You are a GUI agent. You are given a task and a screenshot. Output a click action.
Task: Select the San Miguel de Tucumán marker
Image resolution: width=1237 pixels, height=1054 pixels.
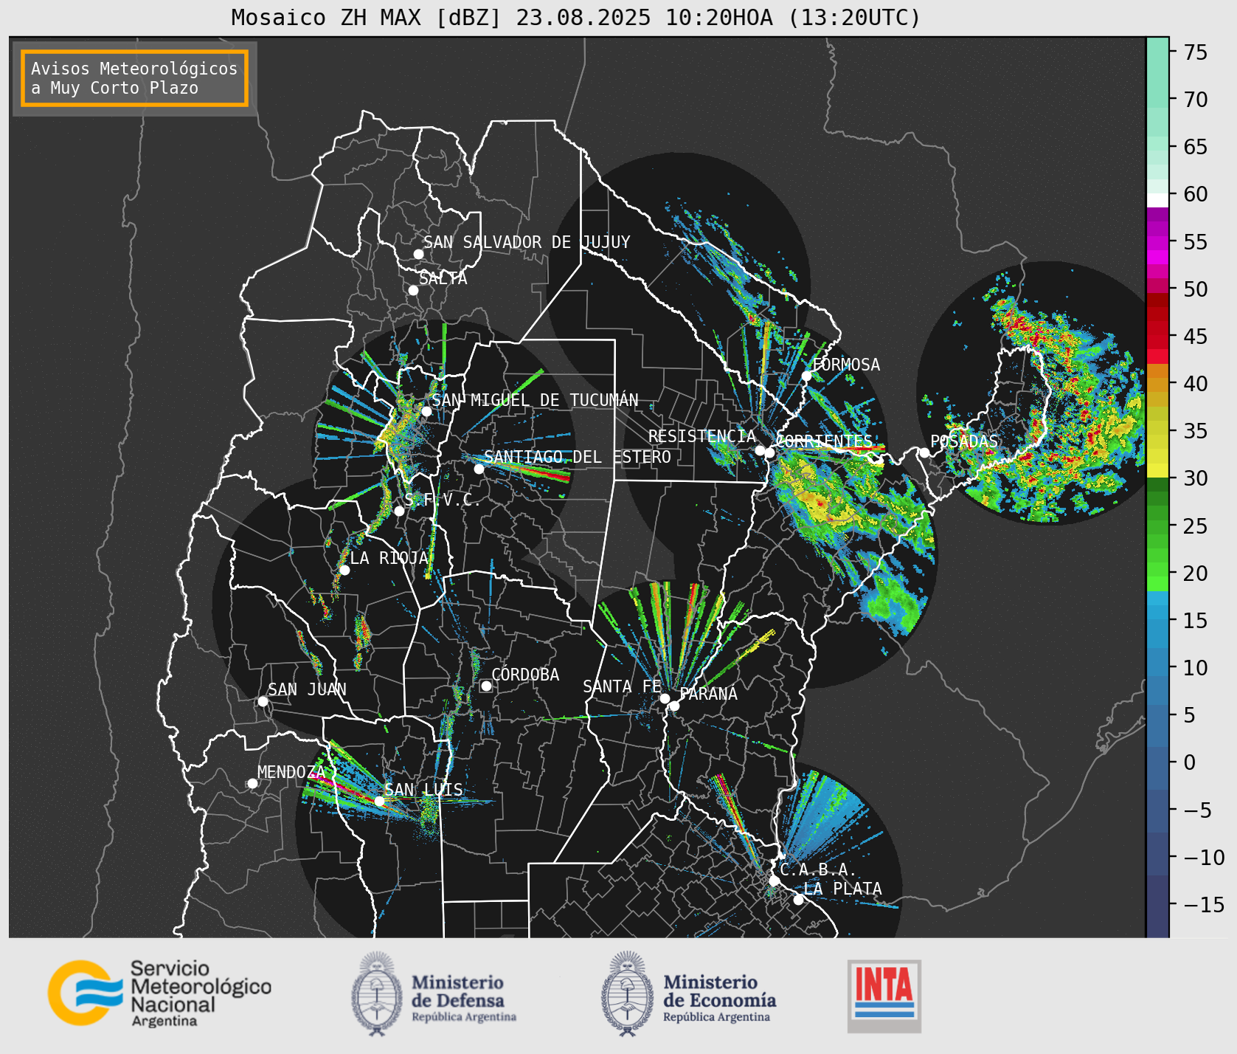tap(426, 411)
